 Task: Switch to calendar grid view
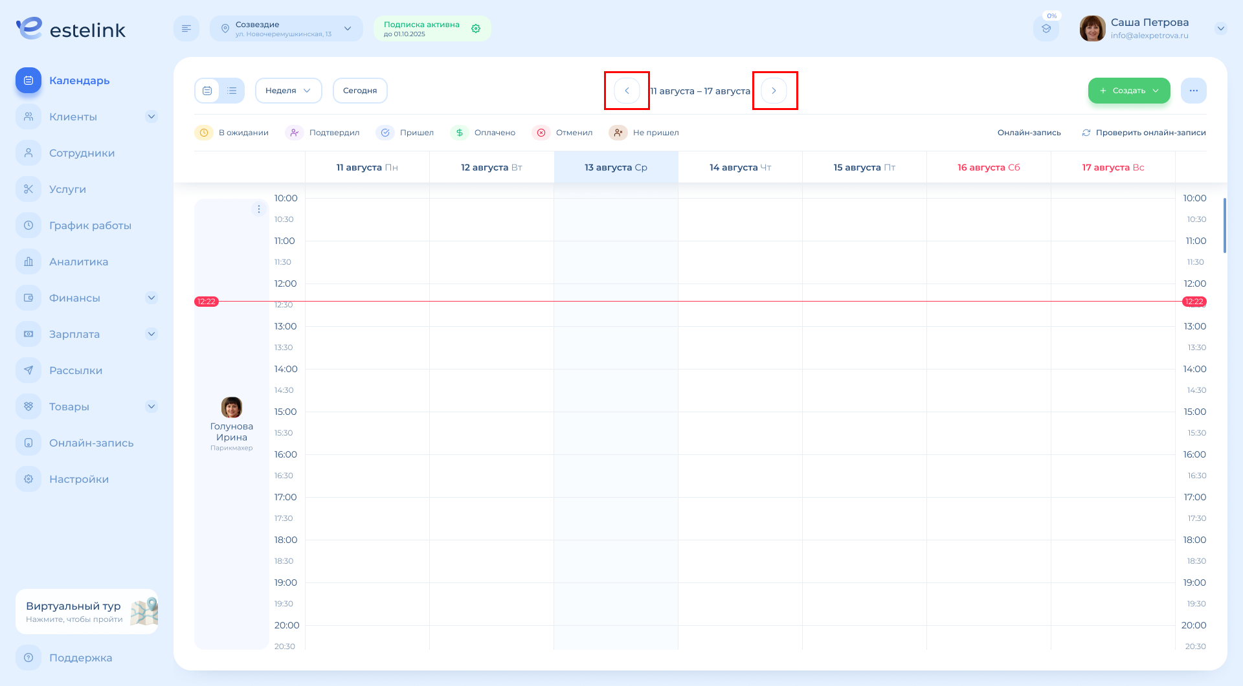pos(207,91)
